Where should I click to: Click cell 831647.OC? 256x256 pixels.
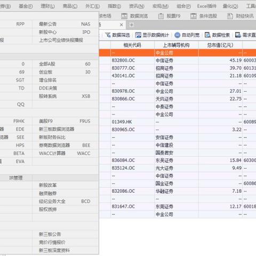pyautogui.click(x=132, y=206)
